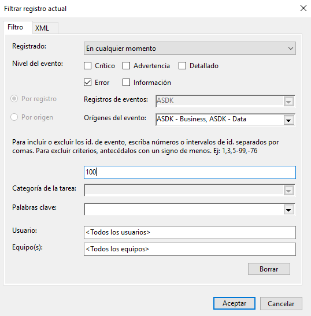The width and height of the screenshot is (311, 316).
Task: Open the Categoría de la tarea dropdown
Action: pos(190,190)
